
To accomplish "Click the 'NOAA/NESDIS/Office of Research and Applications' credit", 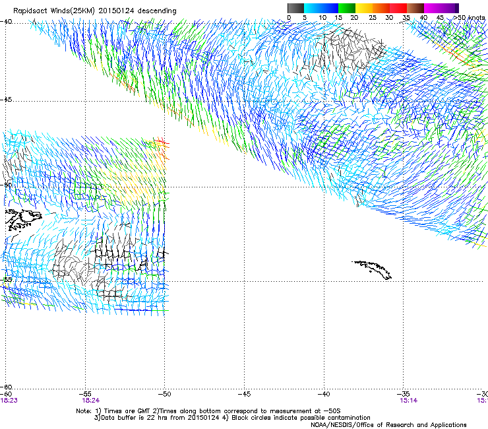I will click(388, 425).
